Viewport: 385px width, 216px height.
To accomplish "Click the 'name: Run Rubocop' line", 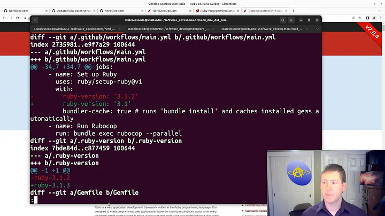I will click(x=82, y=126).
